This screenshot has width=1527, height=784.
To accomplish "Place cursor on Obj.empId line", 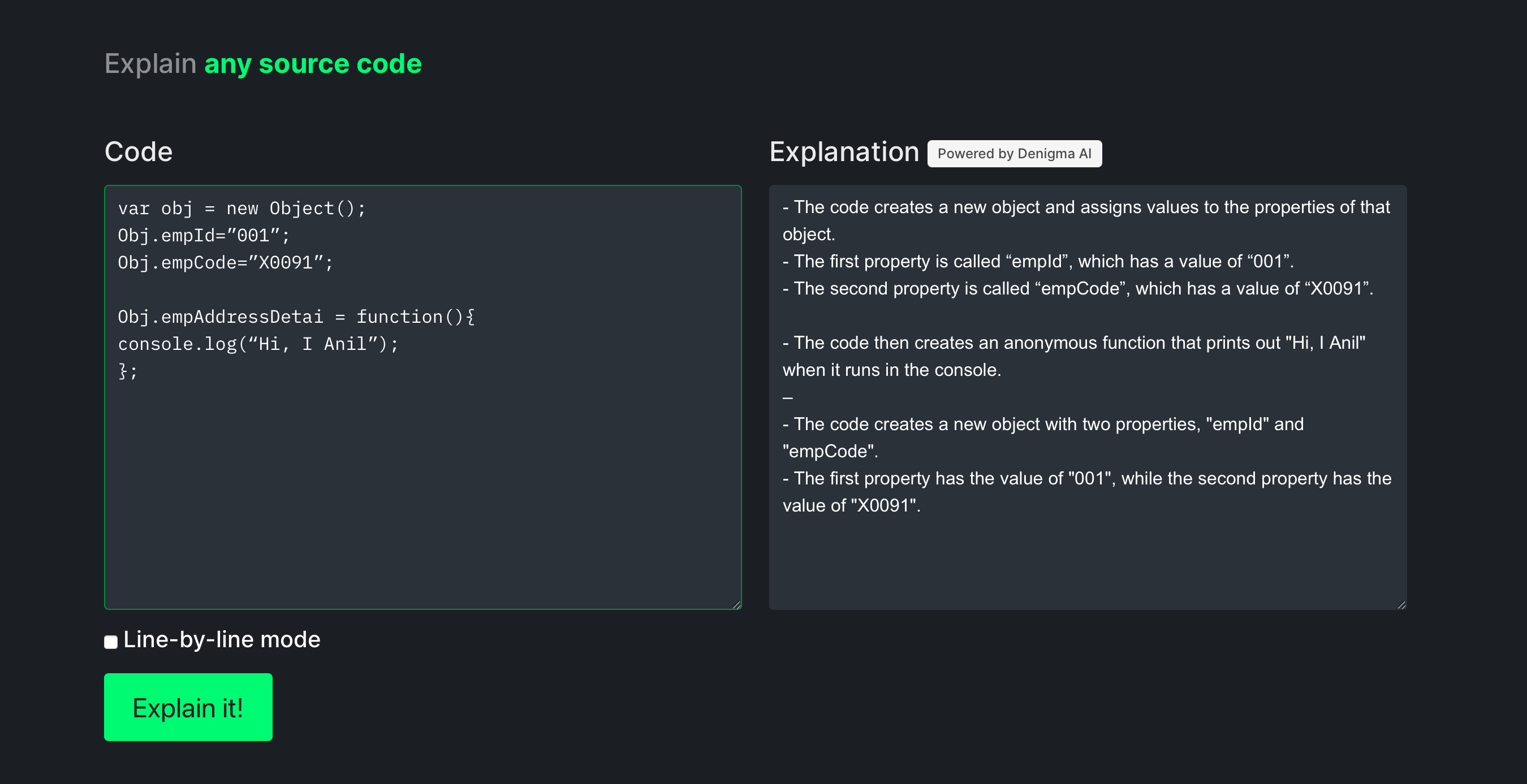I will [204, 236].
